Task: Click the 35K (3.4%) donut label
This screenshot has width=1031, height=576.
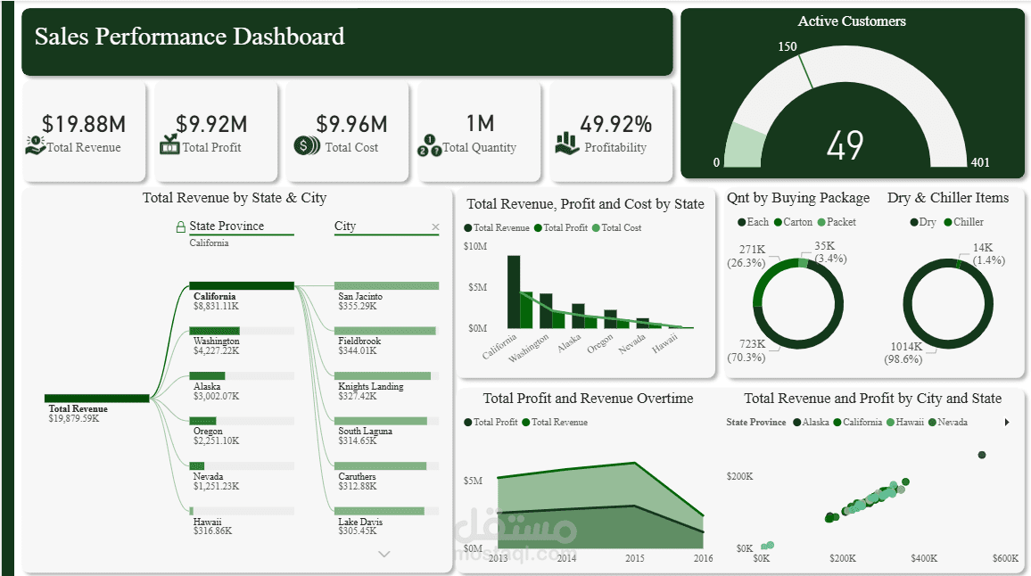Action: click(829, 251)
